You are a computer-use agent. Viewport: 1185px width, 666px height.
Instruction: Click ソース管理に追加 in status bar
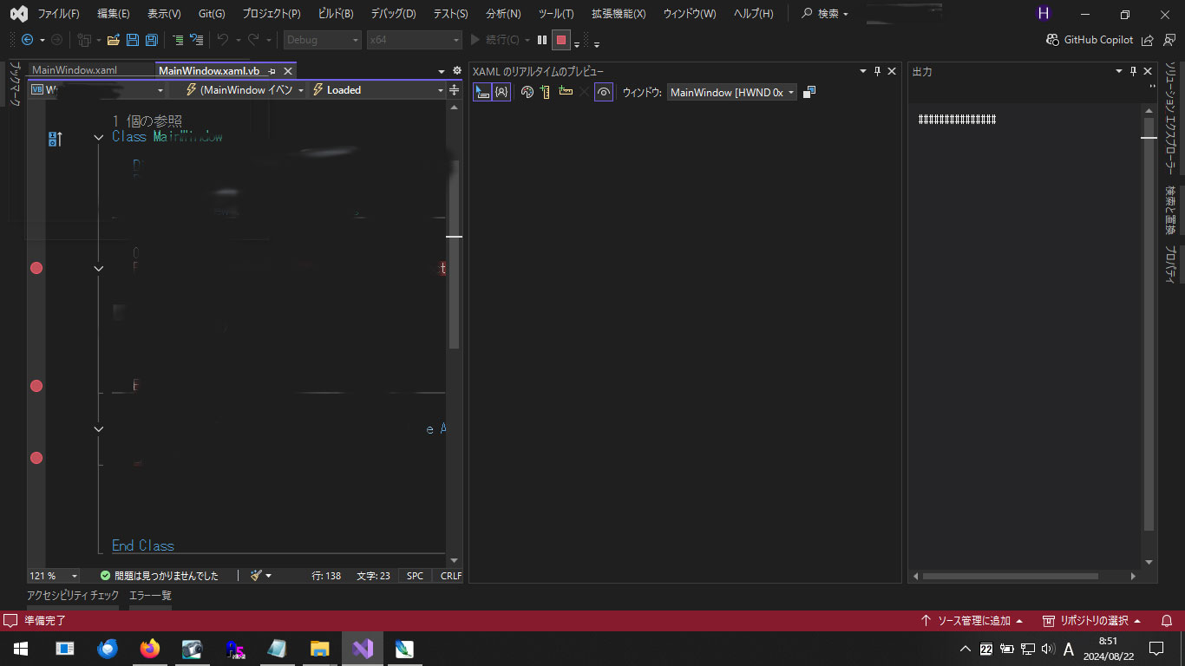(972, 621)
